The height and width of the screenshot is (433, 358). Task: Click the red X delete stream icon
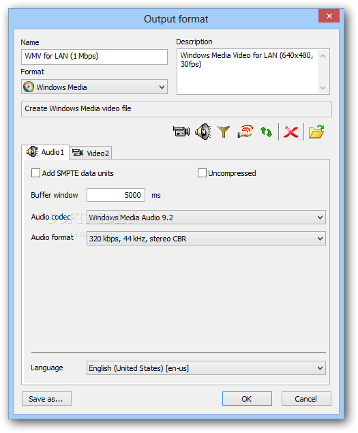point(291,132)
